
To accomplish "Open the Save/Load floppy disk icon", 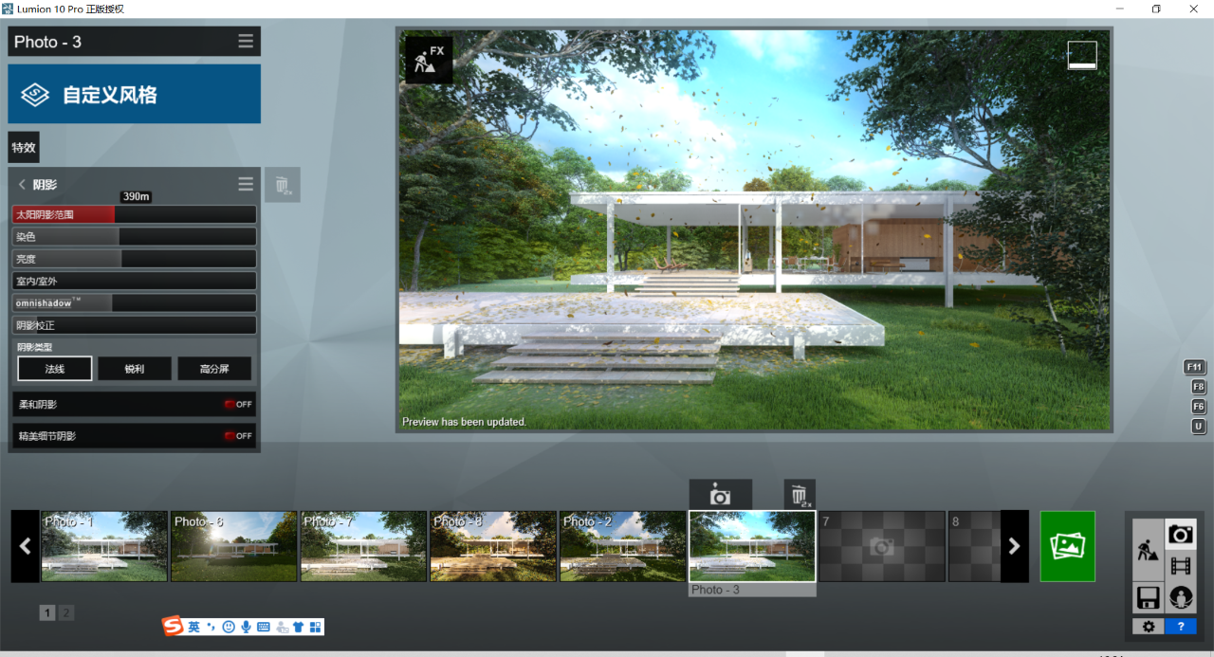I will 1149,598.
